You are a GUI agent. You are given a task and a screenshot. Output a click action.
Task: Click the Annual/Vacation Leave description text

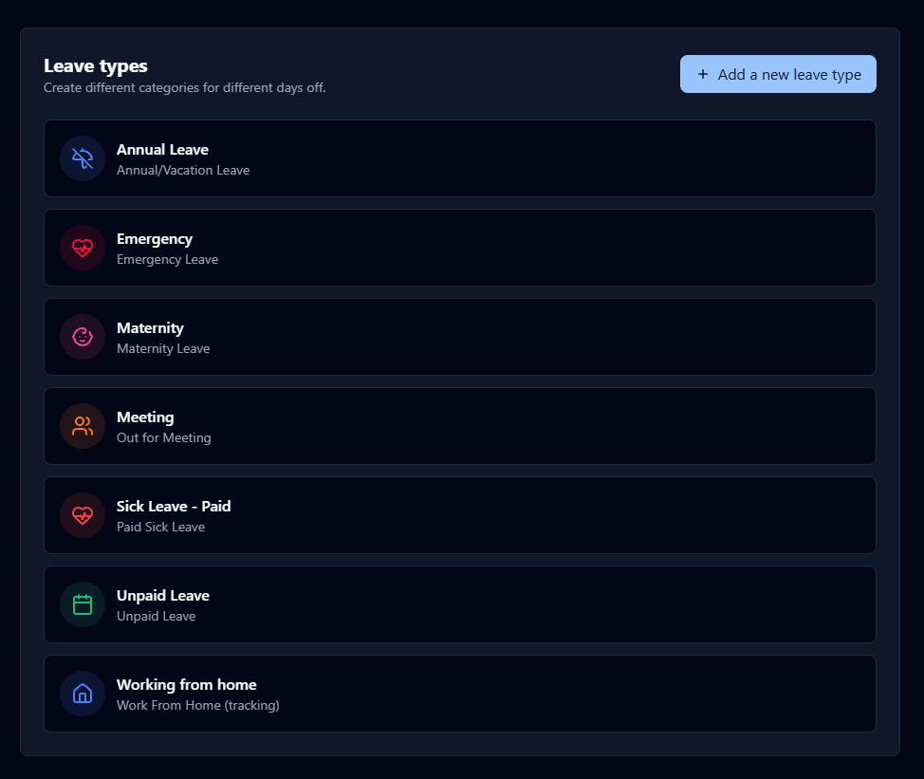[x=183, y=170]
